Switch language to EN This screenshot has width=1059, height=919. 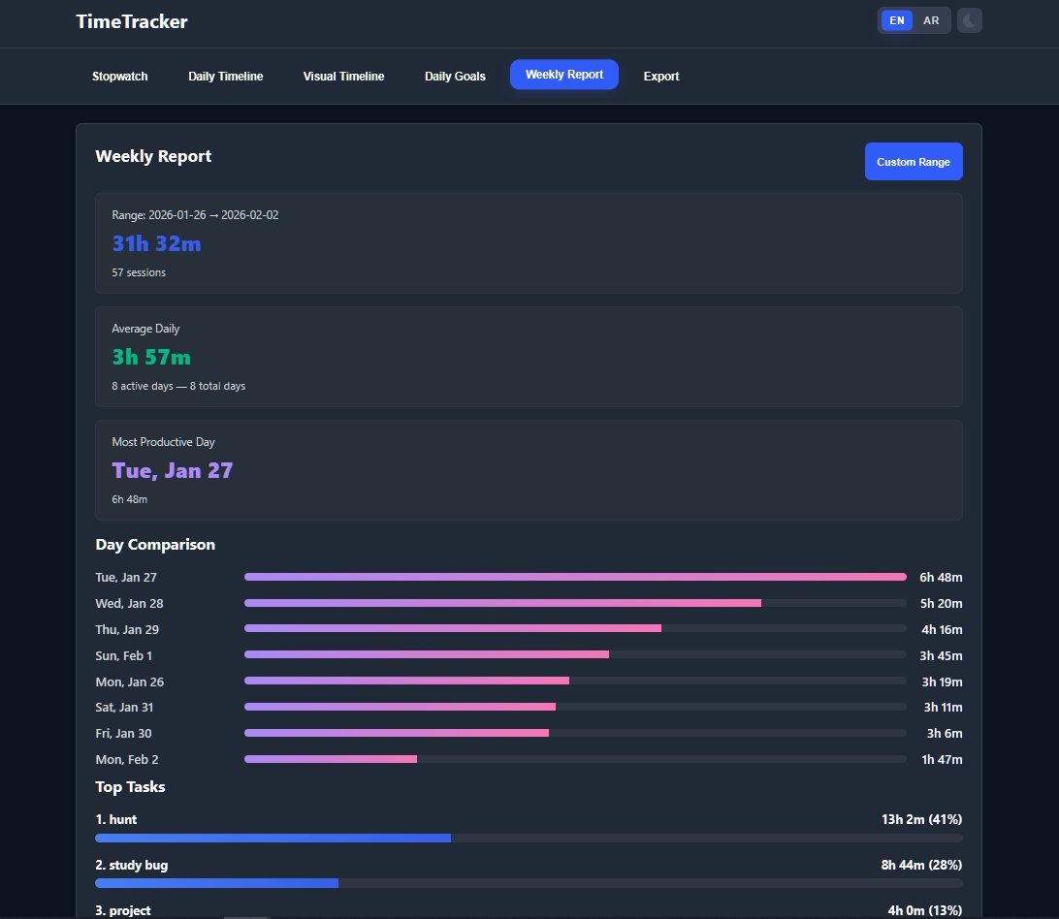(896, 20)
